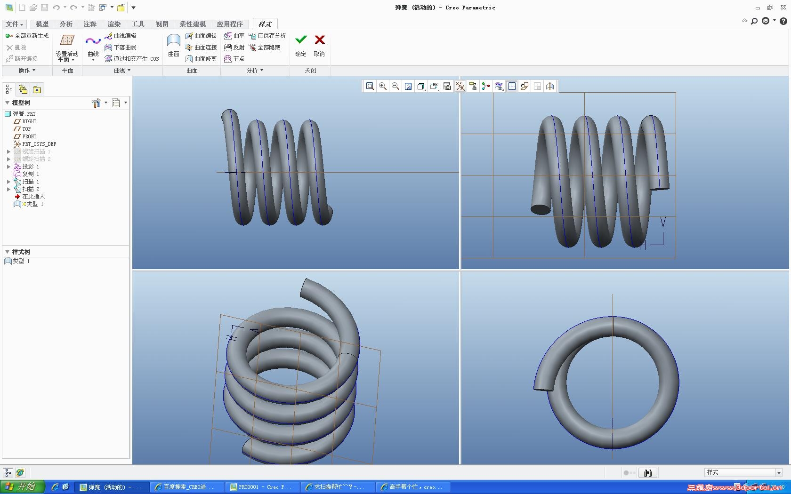The height and width of the screenshot is (494, 791).
Task: Open Analysis (分析) group dropdown
Action: (x=255, y=71)
